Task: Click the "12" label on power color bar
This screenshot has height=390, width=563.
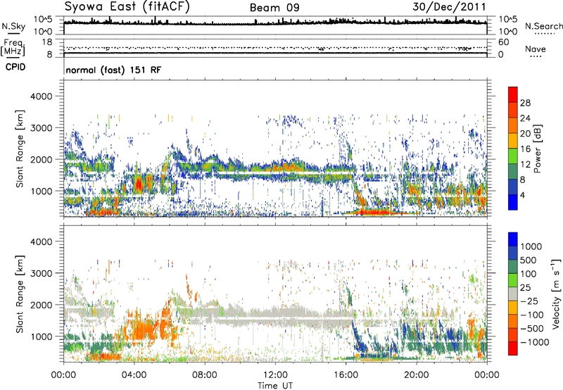Action: click(525, 165)
